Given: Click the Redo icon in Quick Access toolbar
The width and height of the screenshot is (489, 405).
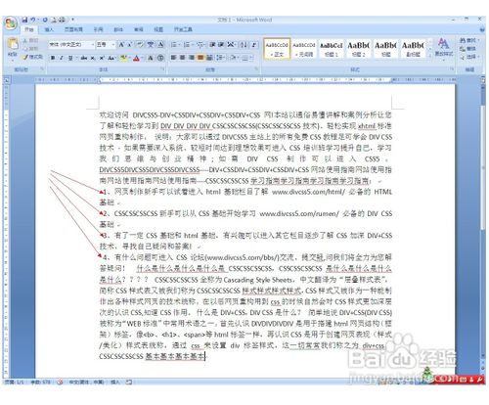Looking at the screenshot, I should click(x=45, y=20).
